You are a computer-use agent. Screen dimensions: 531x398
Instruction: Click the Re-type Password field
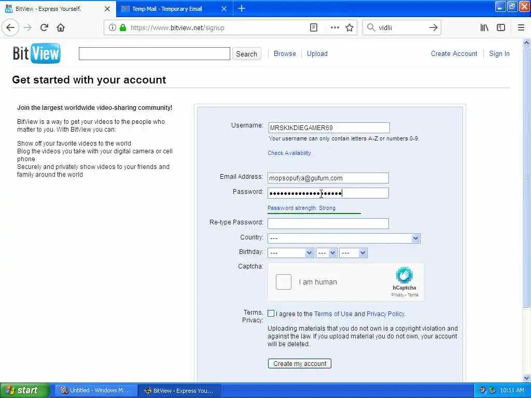[x=328, y=223]
